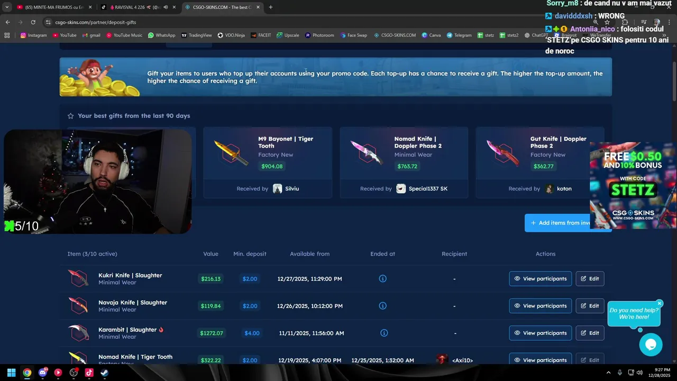Click recipient koton

point(559,188)
